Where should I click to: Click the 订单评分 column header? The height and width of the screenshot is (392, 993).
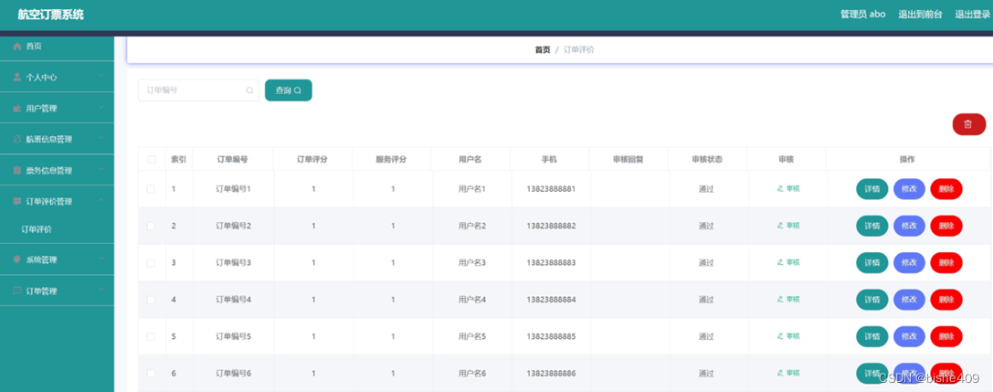click(x=312, y=160)
